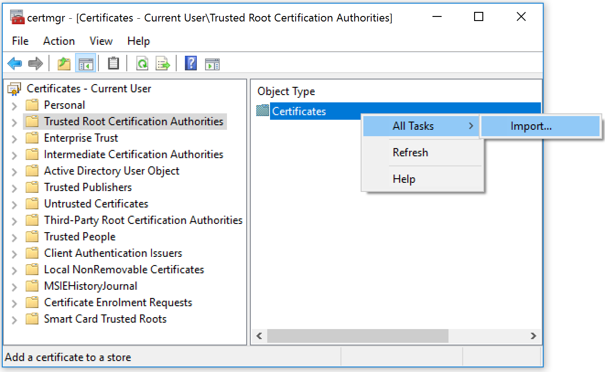Open the File menu
The image size is (605, 372).
(20, 41)
